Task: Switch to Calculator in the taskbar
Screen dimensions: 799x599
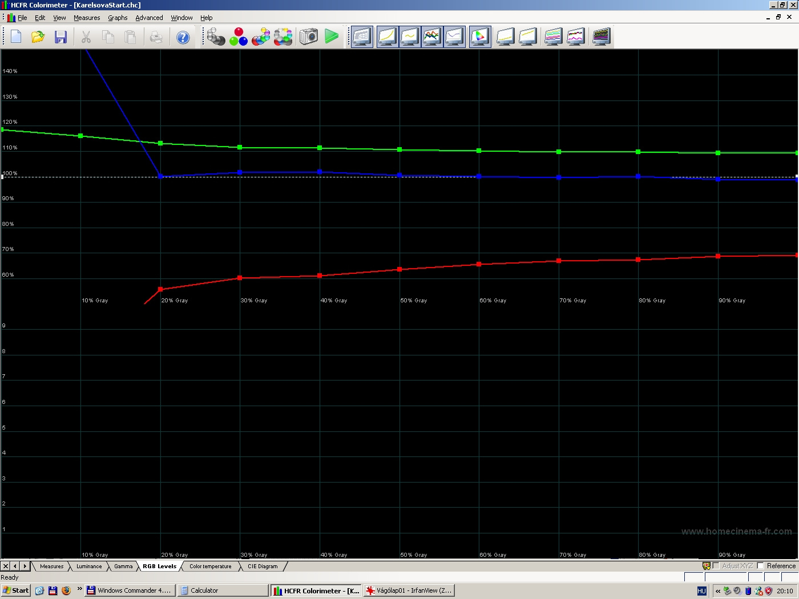Action: click(x=222, y=590)
